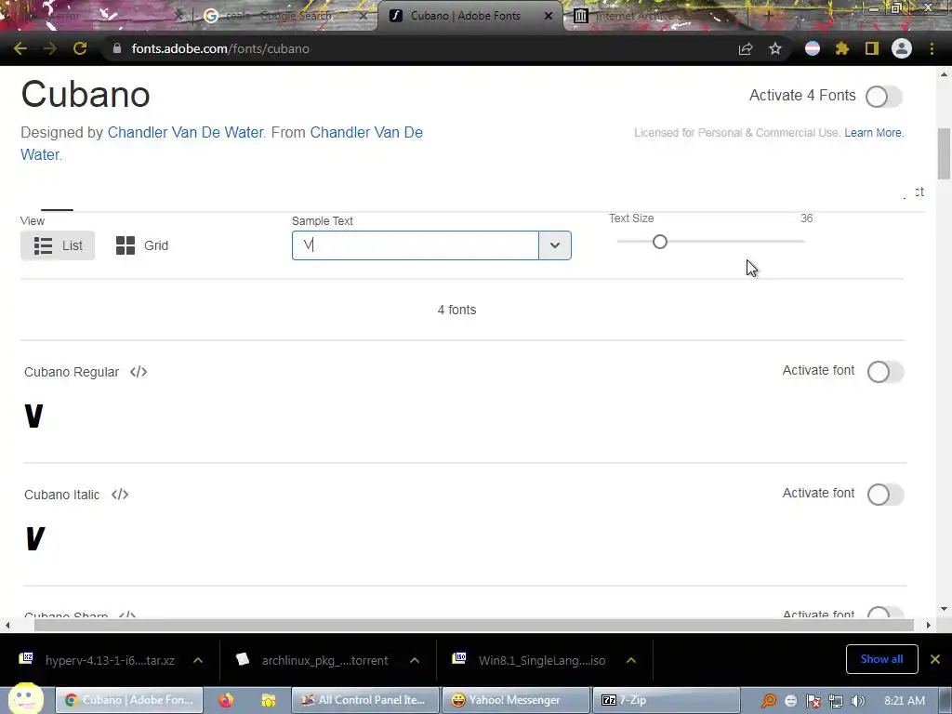Reload the Adobe Fonts page

click(80, 48)
